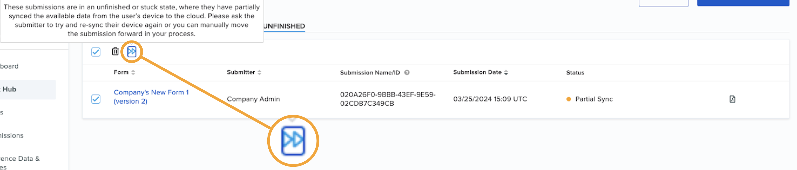This screenshot has height=170, width=797.
Task: Open the Submissions sidebar item
Action: point(12,135)
